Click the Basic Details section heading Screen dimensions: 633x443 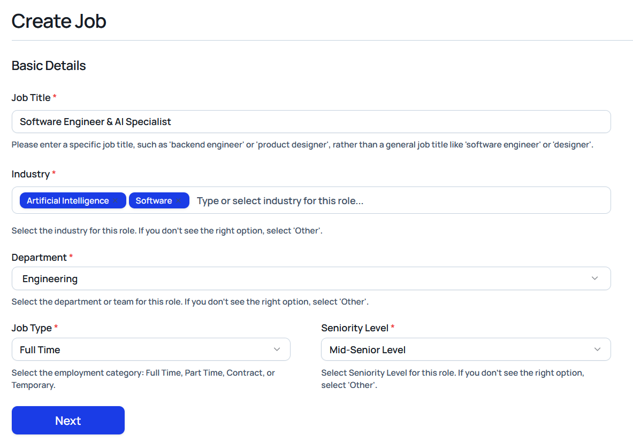[x=49, y=66]
